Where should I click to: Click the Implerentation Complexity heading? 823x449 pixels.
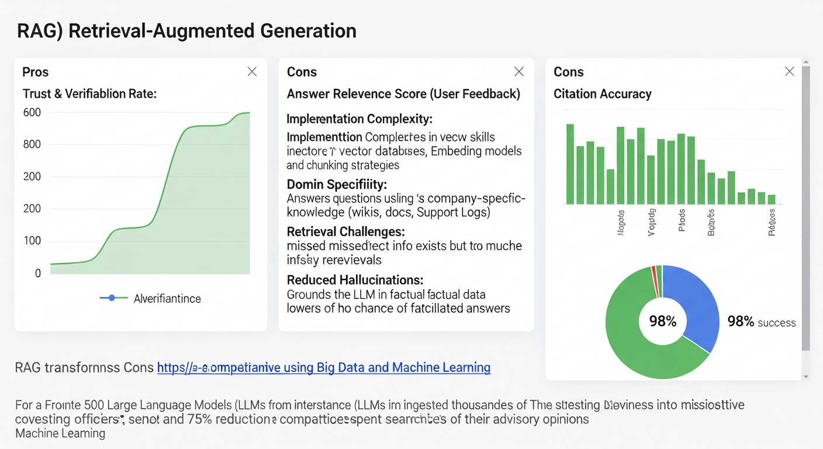(x=359, y=119)
